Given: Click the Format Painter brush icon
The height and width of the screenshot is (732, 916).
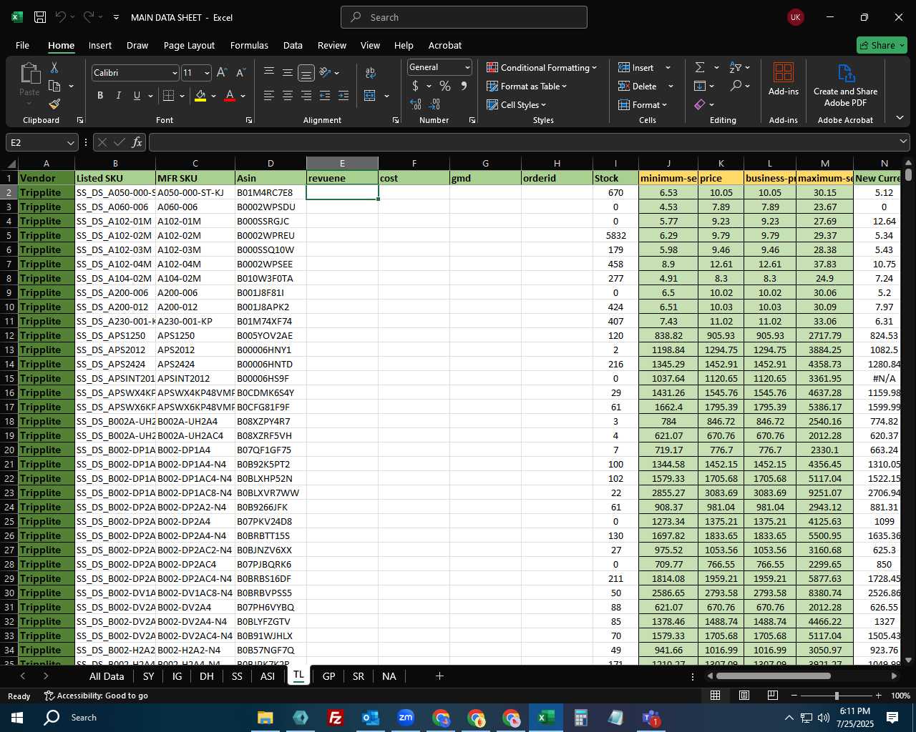Looking at the screenshot, I should pyautogui.click(x=54, y=104).
